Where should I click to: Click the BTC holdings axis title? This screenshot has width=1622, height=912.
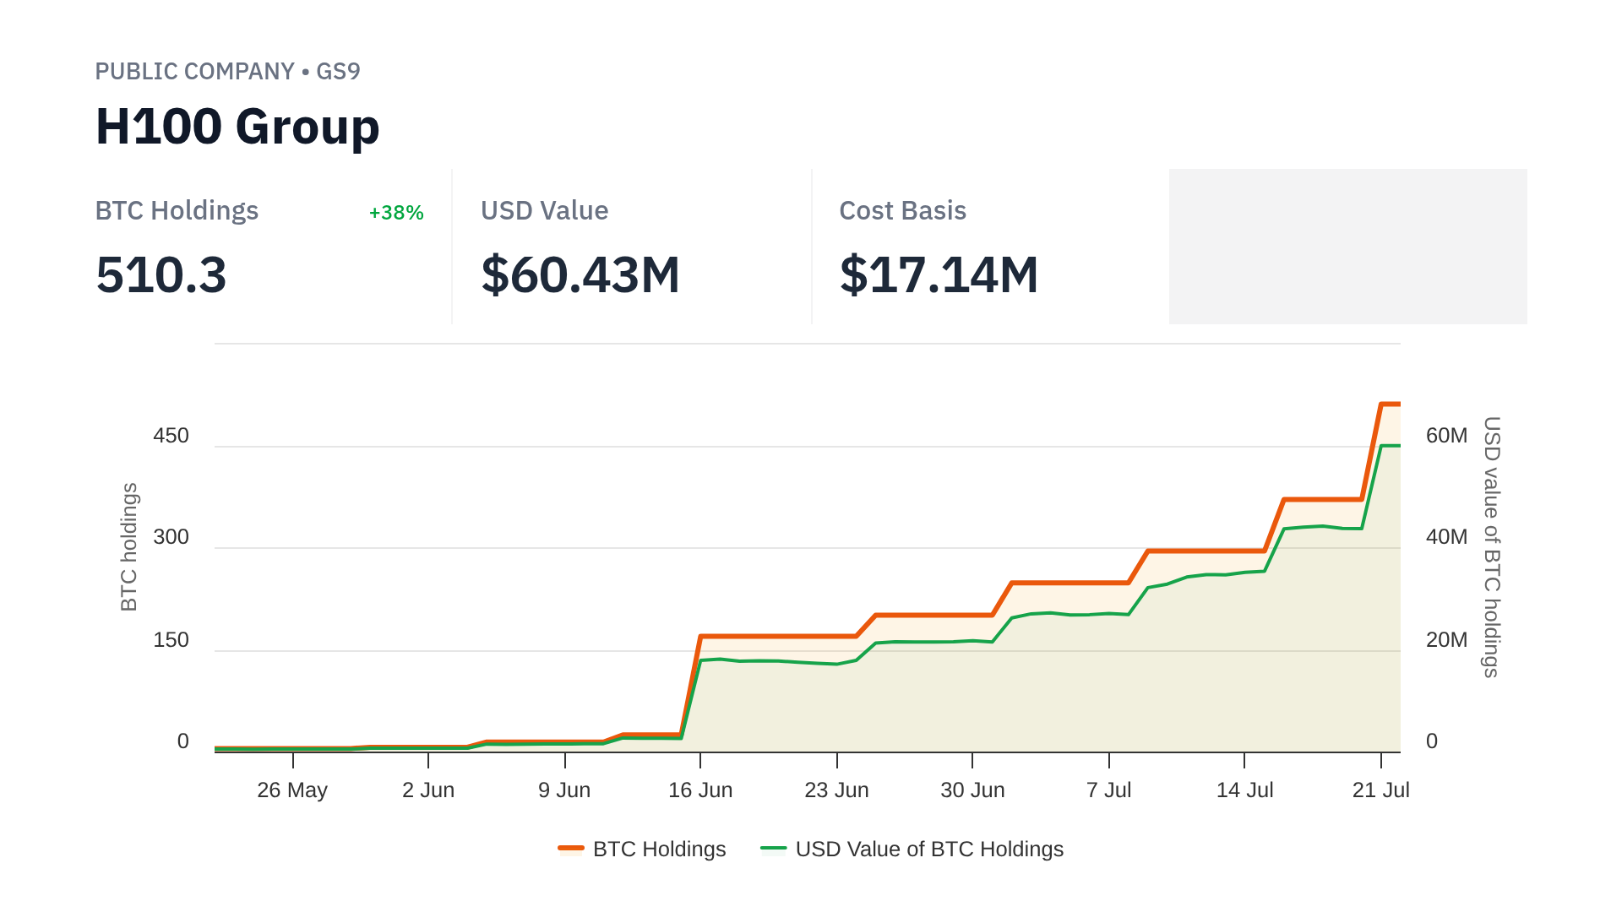(128, 547)
